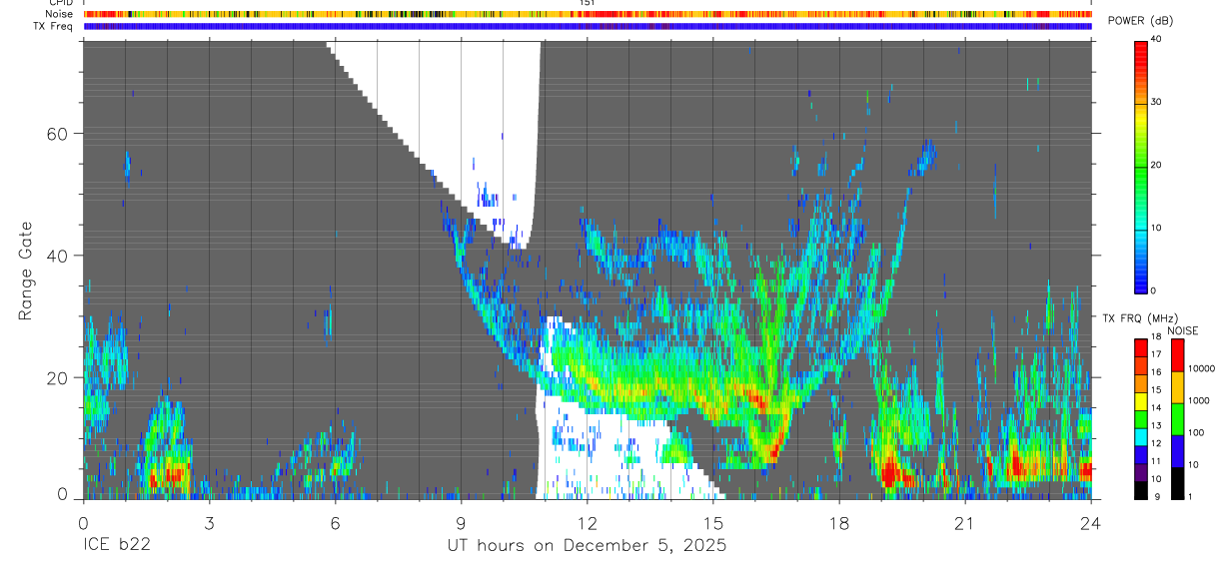Click the 21 tick on the UT hours axis
This screenshot has width=1227, height=566.
[x=965, y=522]
